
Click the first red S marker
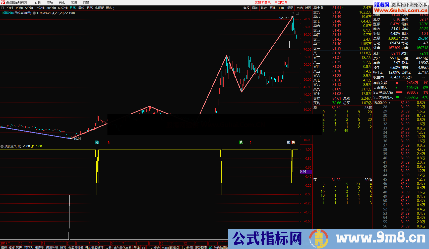[109, 143]
